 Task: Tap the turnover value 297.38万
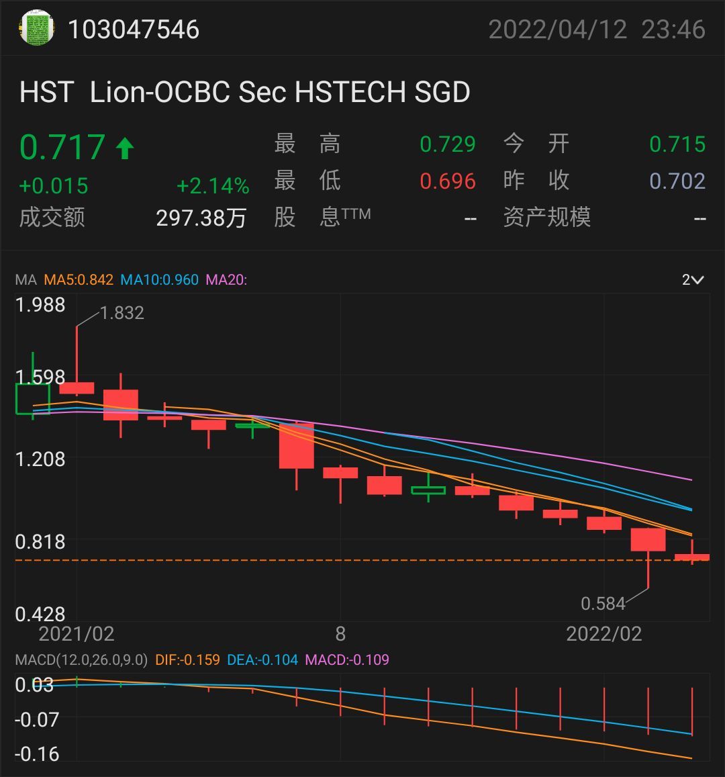201,218
